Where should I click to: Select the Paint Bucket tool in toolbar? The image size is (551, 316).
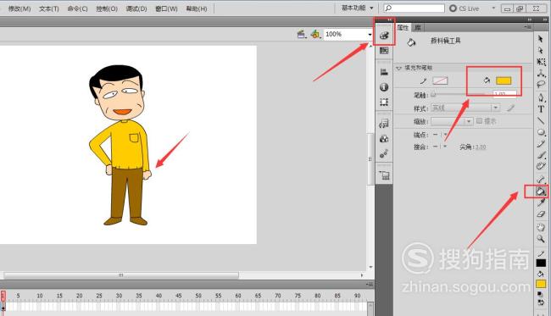point(540,191)
